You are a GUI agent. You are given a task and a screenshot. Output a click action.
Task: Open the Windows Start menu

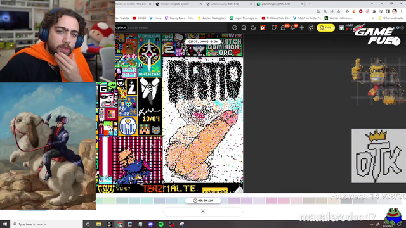[x=5, y=224]
